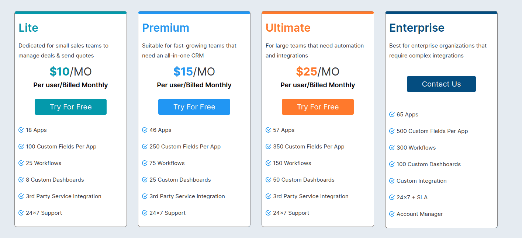Viewport: 522px width, 238px height.
Task: Click the check icon next to Custom Integration
Action: click(x=392, y=181)
